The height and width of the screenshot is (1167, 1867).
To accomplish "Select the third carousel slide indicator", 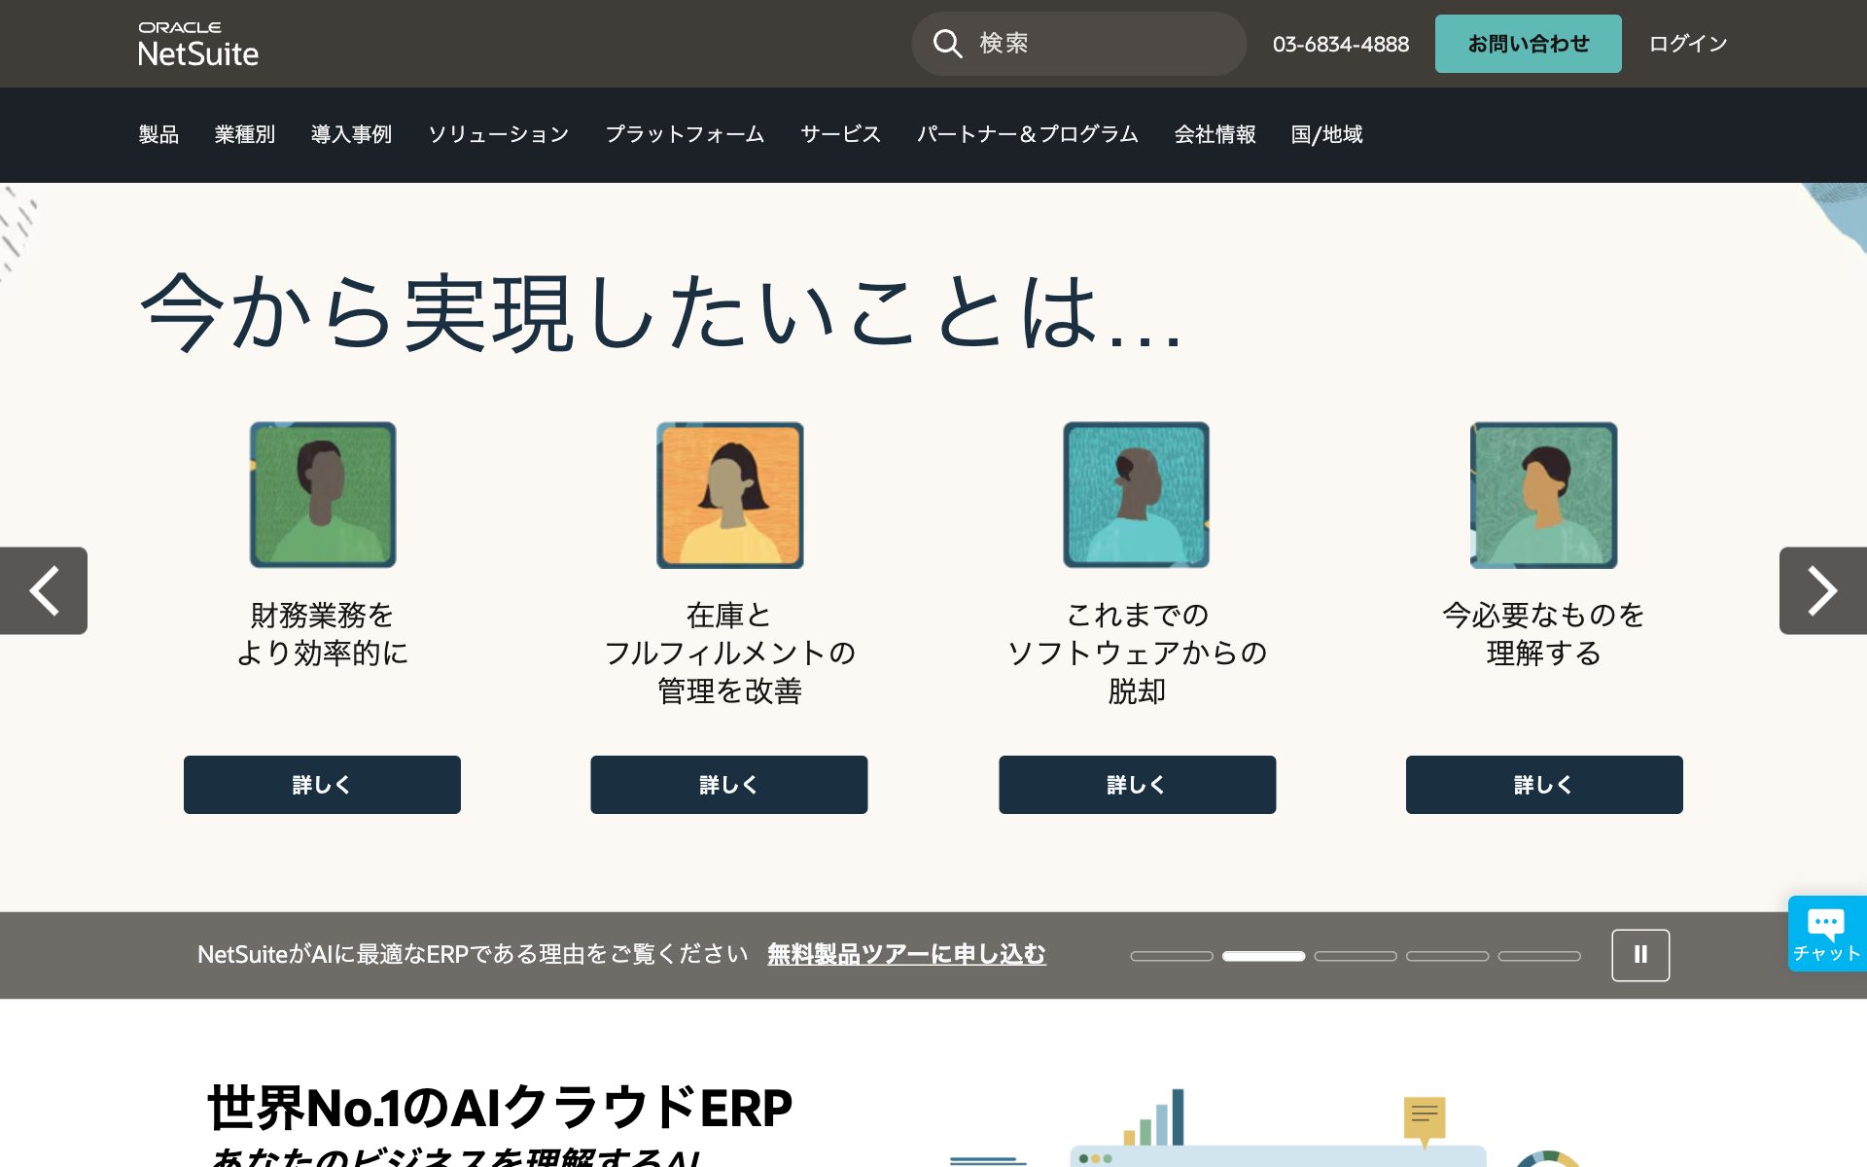I will 1356,956.
